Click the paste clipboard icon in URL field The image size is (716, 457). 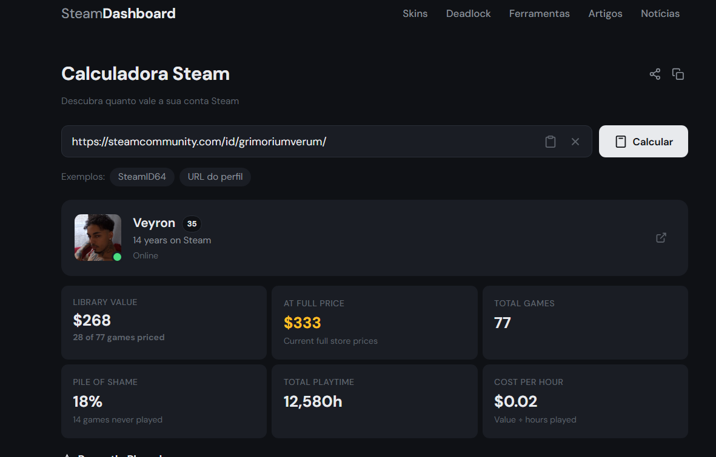click(x=550, y=142)
